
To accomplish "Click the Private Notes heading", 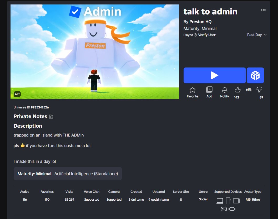I will click(x=30, y=116).
